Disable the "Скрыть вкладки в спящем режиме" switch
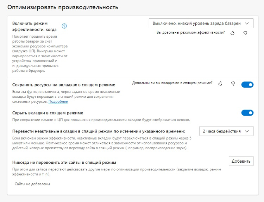 [x=247, y=113]
